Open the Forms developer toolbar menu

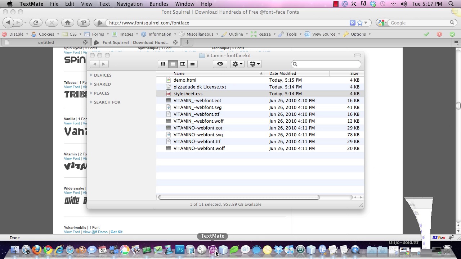tap(97, 34)
